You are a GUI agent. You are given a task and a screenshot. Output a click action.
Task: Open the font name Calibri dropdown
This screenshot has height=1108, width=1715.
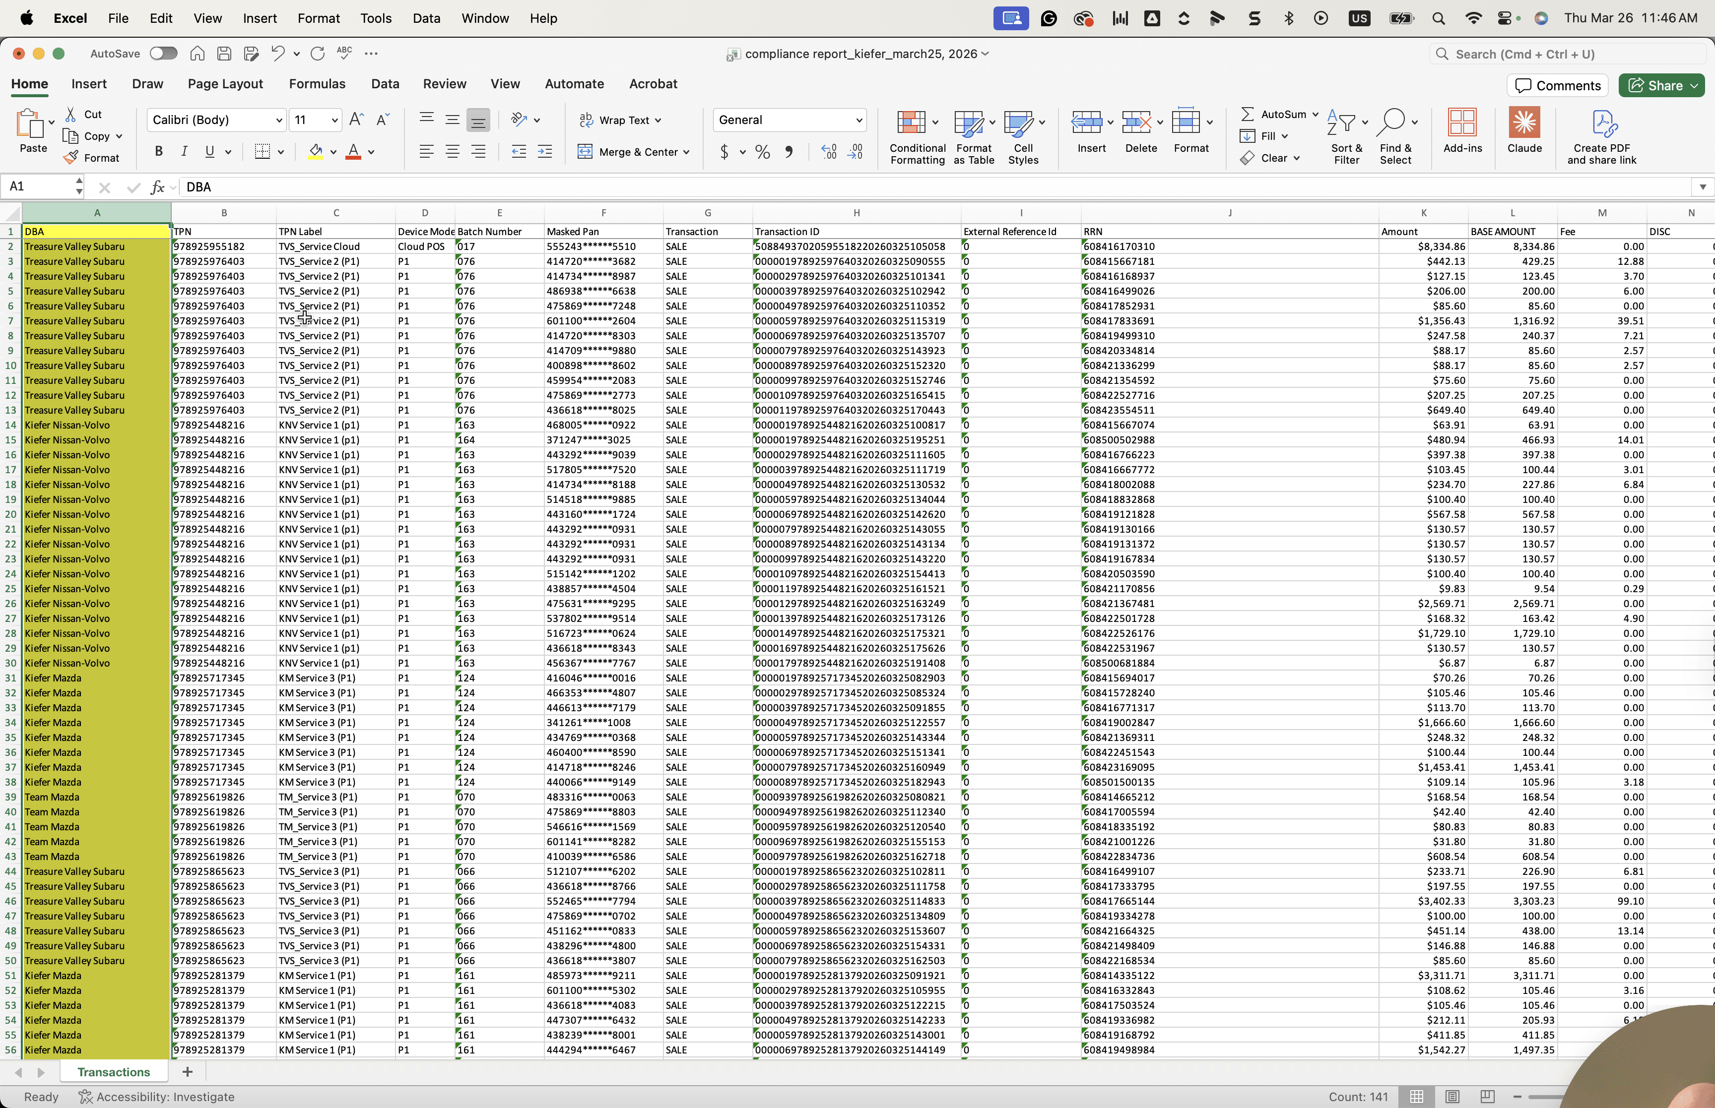point(279,120)
